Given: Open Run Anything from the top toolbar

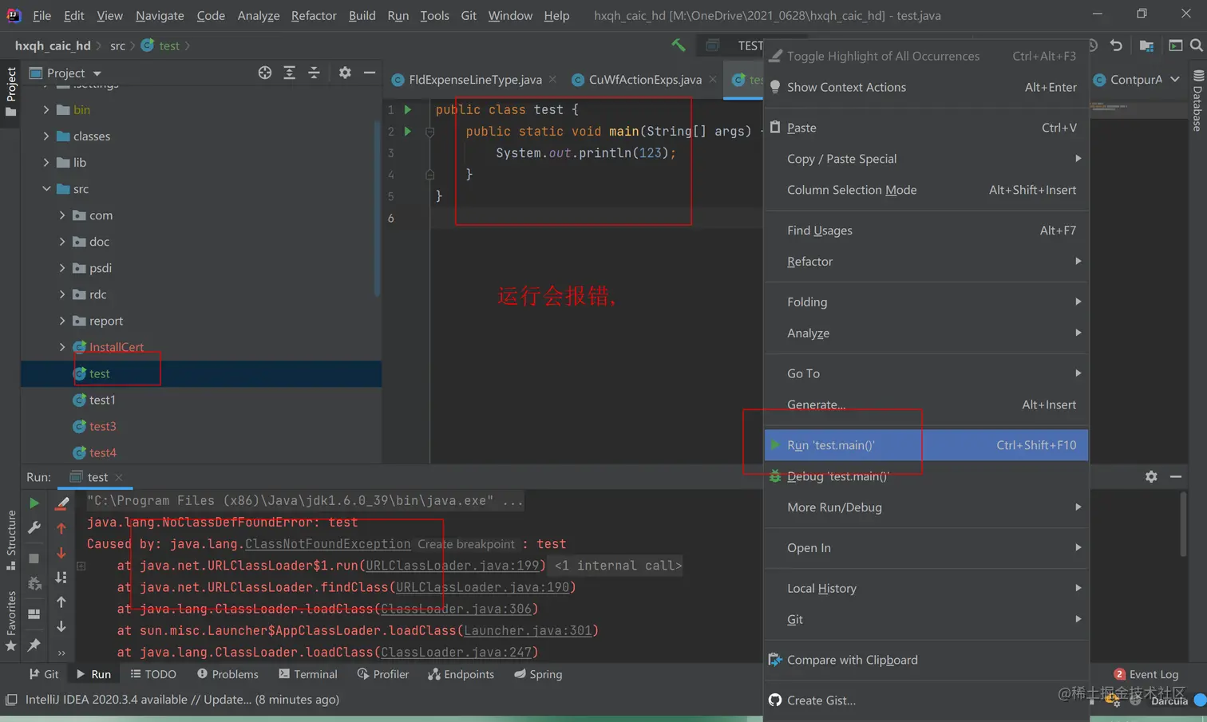Looking at the screenshot, I should point(1176,45).
